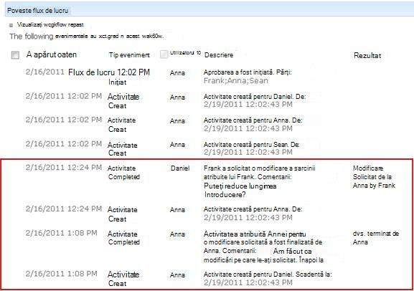414x291 pixels.
Task: Click the 'Descriere' column header
Action: 219,55
